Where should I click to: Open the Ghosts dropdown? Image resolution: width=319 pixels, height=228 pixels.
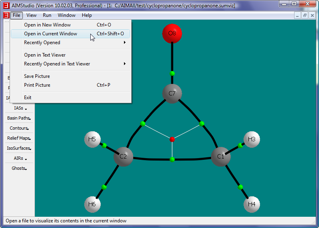point(19,169)
